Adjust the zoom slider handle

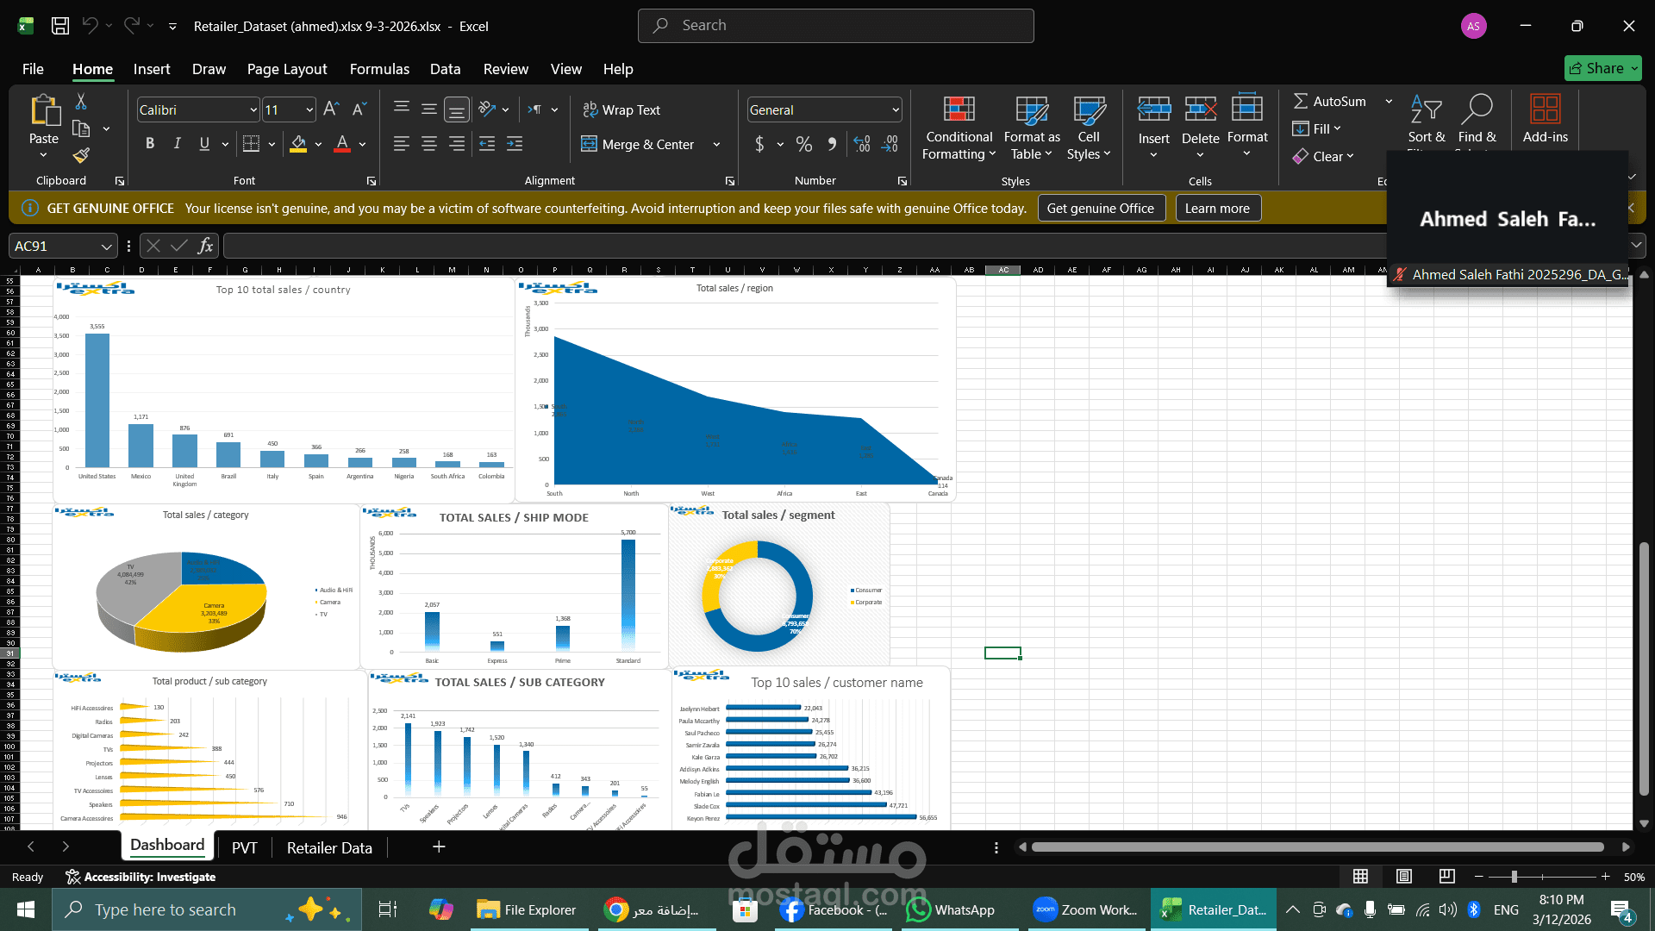pyautogui.click(x=1514, y=877)
